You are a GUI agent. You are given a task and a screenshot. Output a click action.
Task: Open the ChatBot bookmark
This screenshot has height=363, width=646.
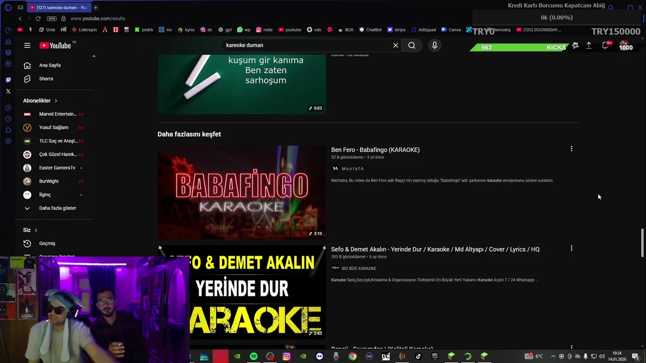coord(370,30)
